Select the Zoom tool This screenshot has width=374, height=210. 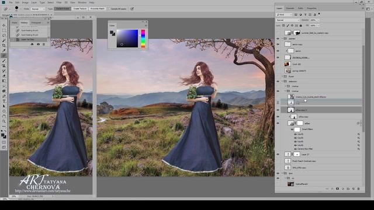pyautogui.click(x=4, y=121)
